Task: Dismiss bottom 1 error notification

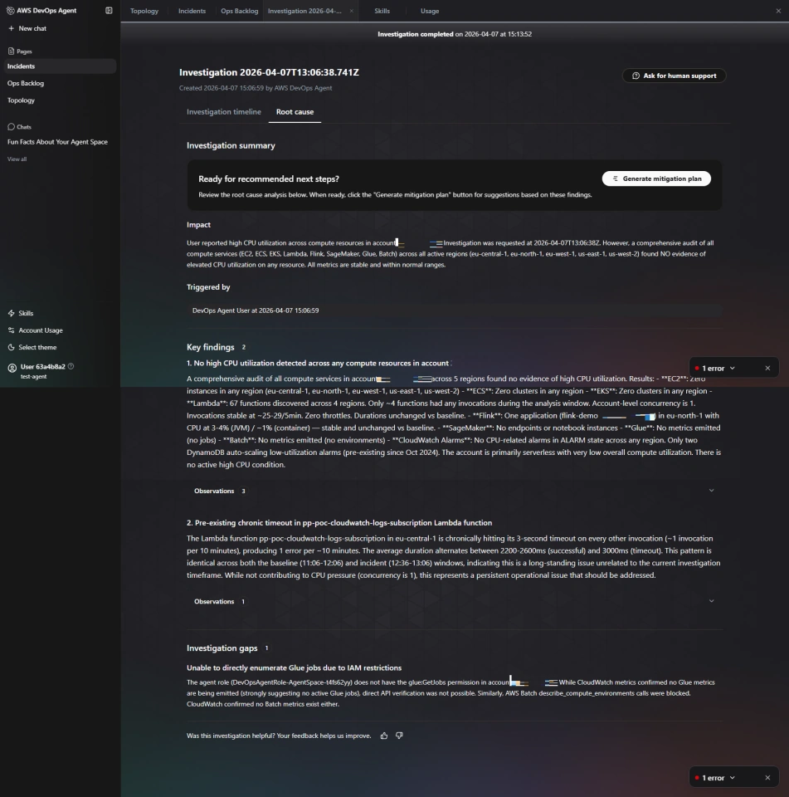Action: tap(767, 778)
